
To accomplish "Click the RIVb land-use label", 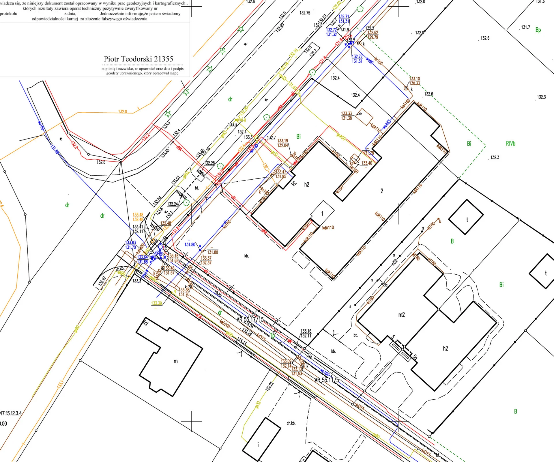I will click(x=510, y=144).
